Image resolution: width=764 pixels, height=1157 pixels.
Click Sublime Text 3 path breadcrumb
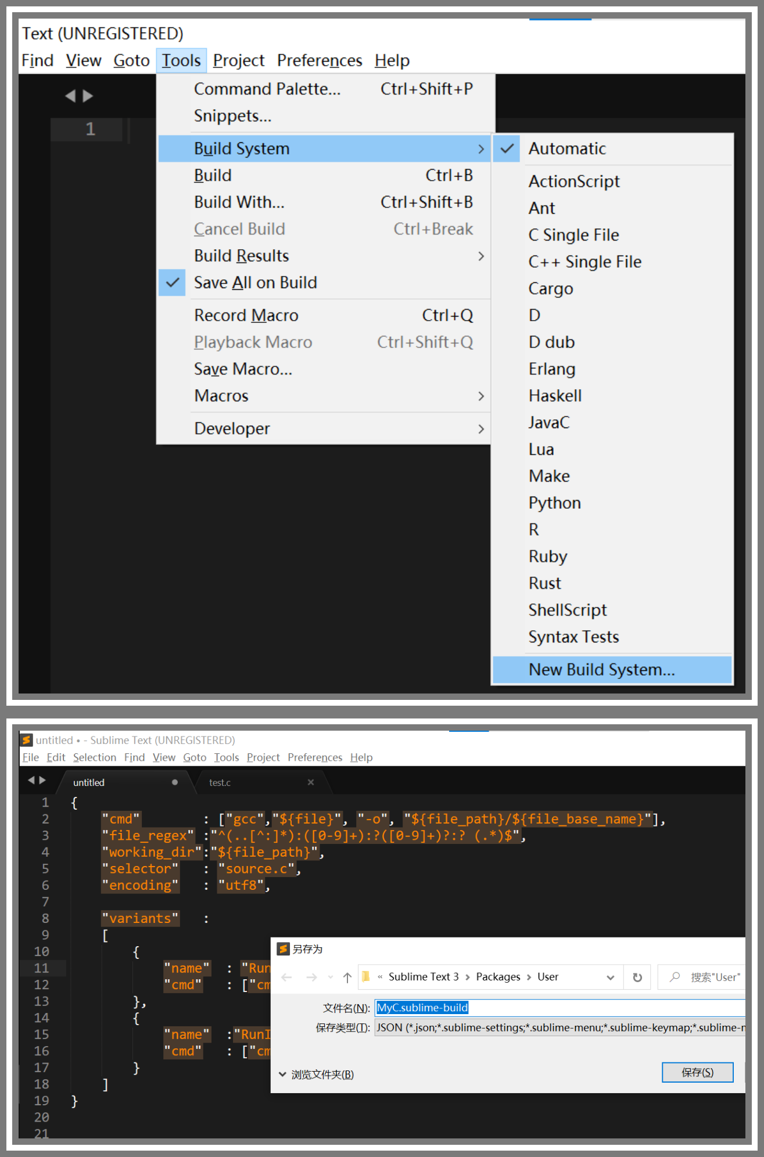pos(424,977)
